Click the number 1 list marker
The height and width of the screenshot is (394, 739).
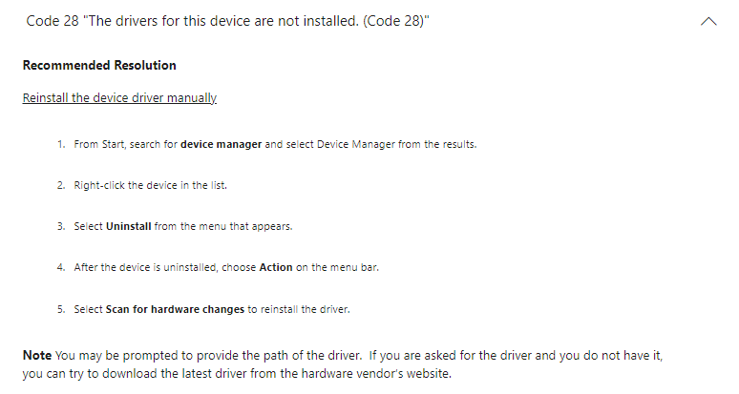(x=60, y=144)
